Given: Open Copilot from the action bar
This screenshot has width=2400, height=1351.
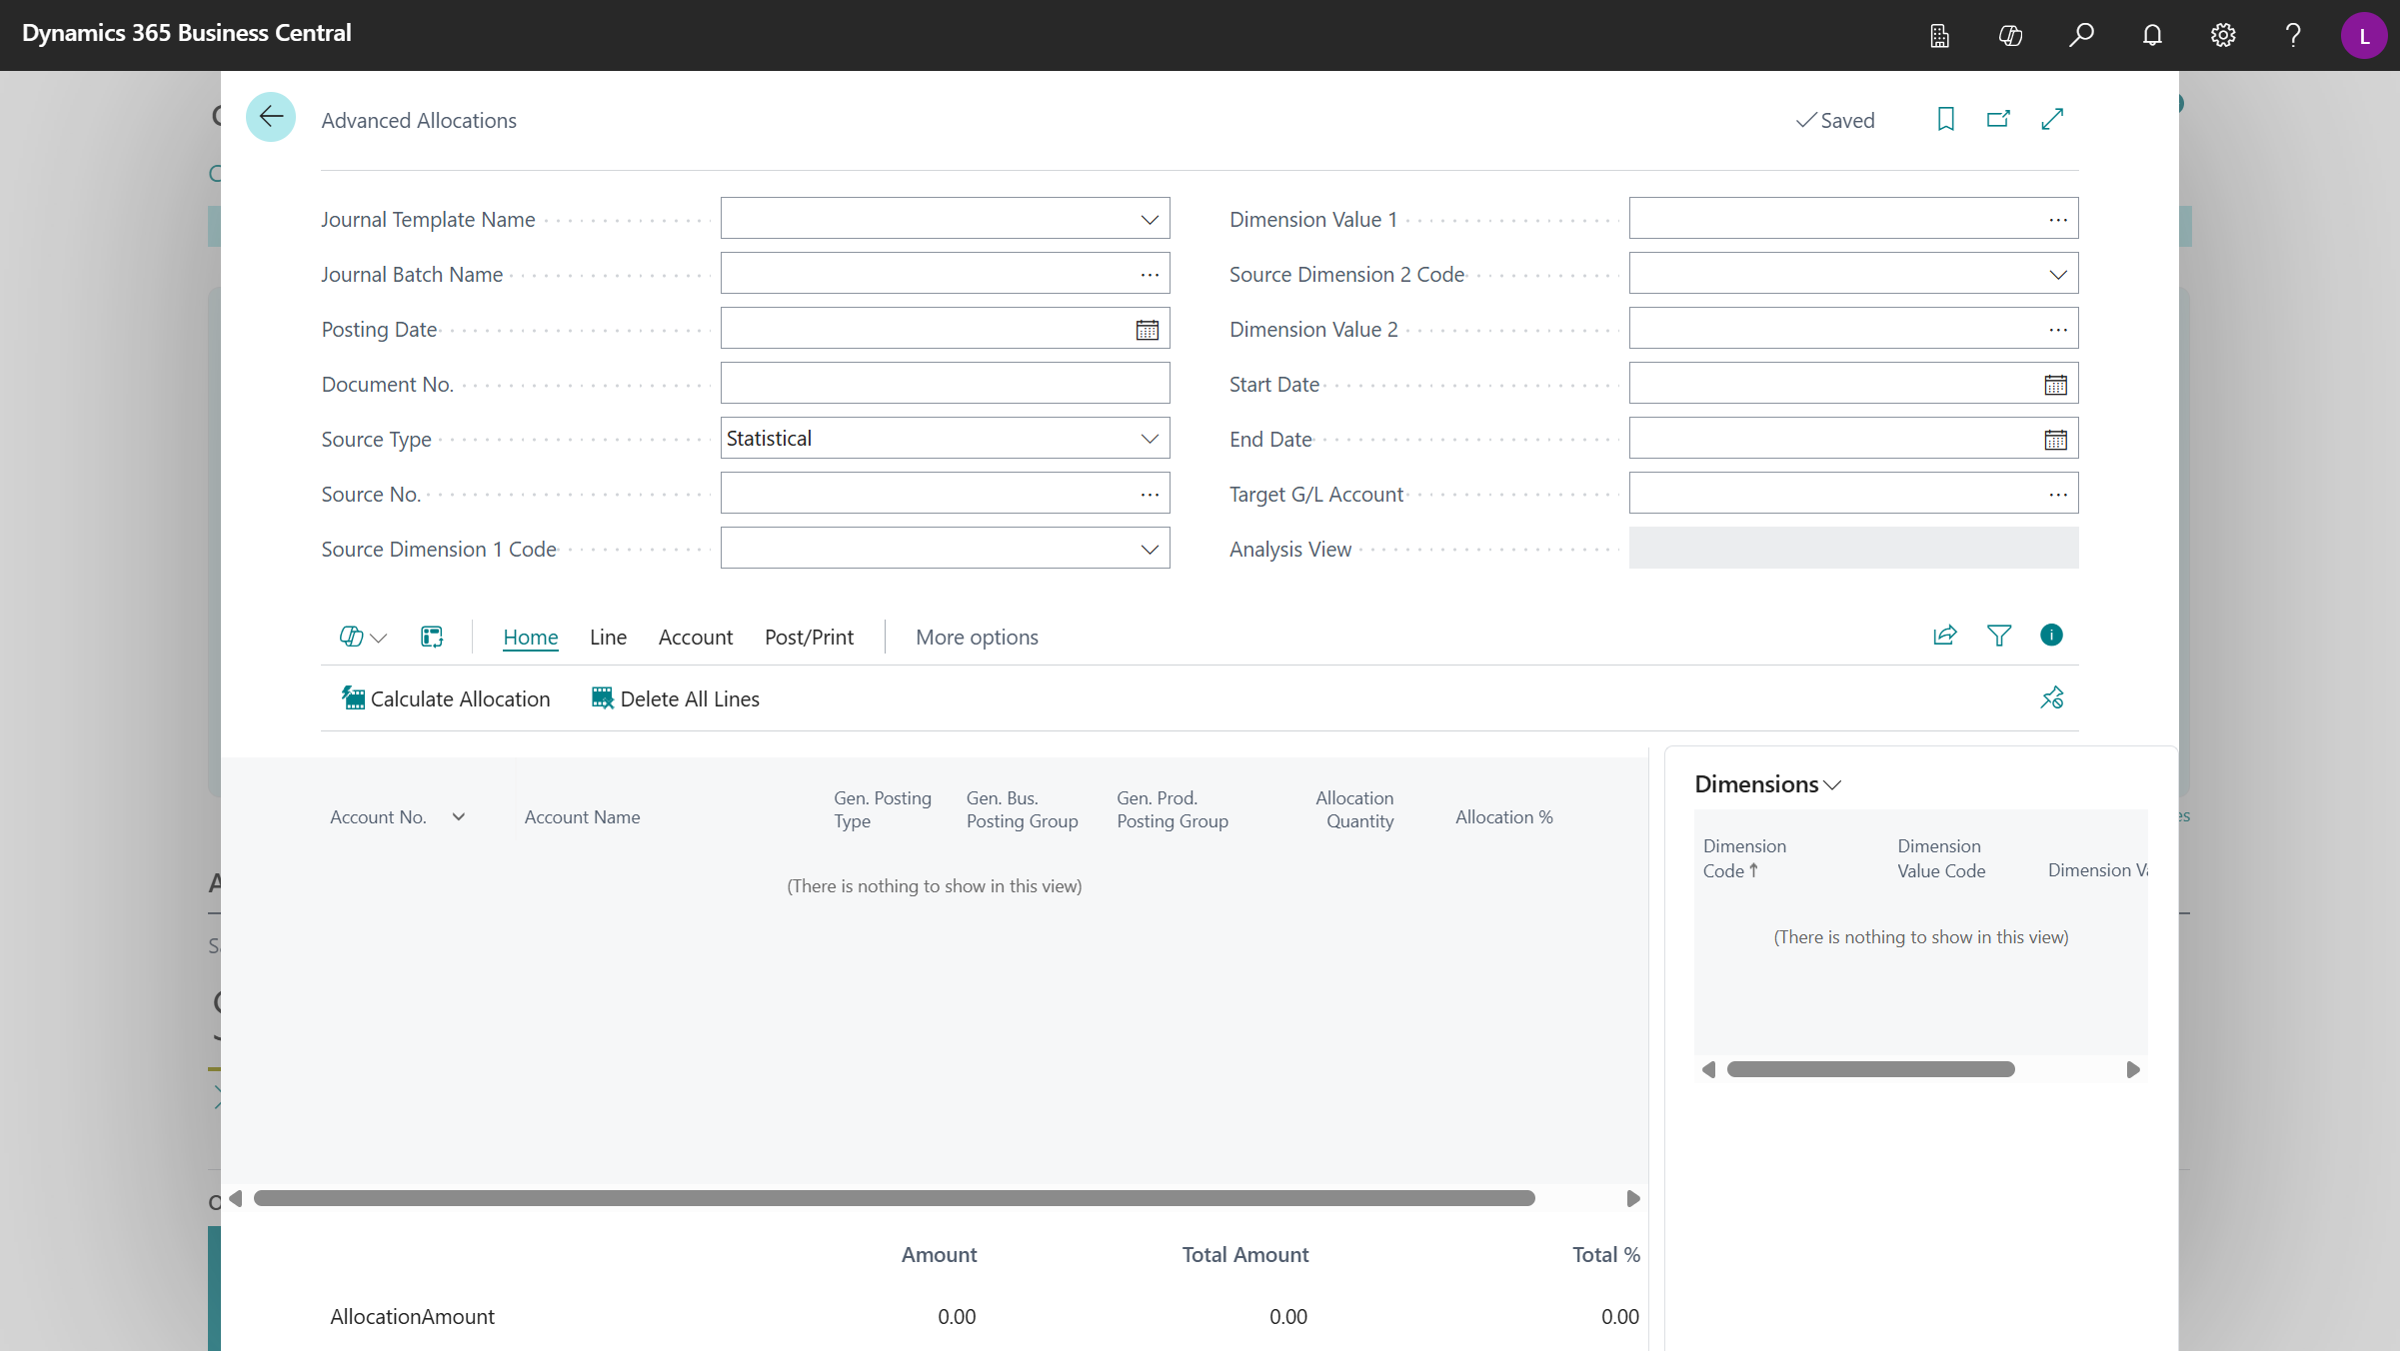Looking at the screenshot, I should coord(352,637).
